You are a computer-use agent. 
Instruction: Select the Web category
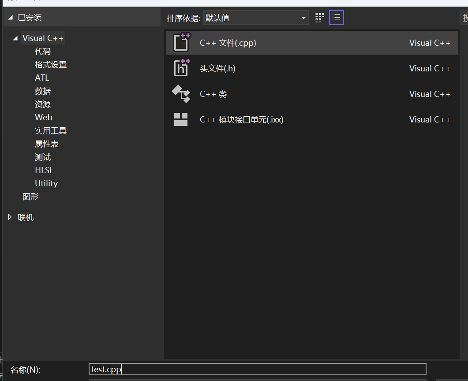[x=44, y=117]
